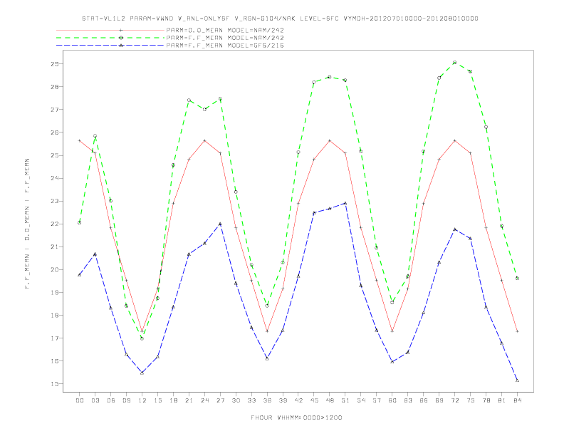This screenshot has width=564, height=436.
Task: Click x-axis tick label 00
Action: [80, 400]
